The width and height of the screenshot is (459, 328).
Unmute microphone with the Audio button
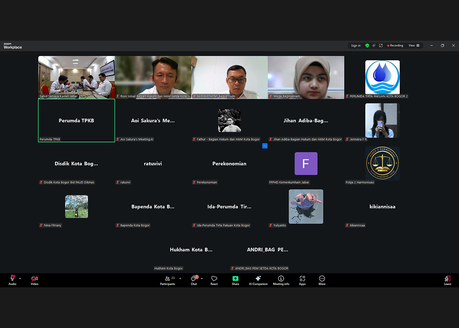pyautogui.click(x=12, y=280)
